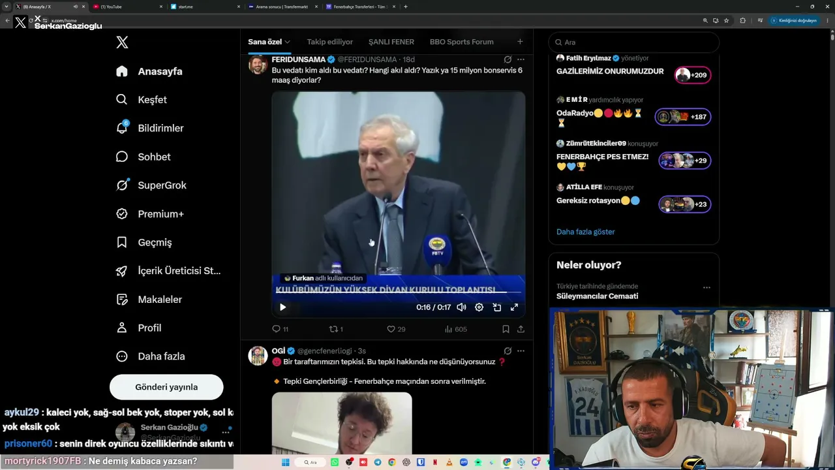Screen dimensions: 835x470
Task: Go to Profil page
Action: [x=138, y=328]
